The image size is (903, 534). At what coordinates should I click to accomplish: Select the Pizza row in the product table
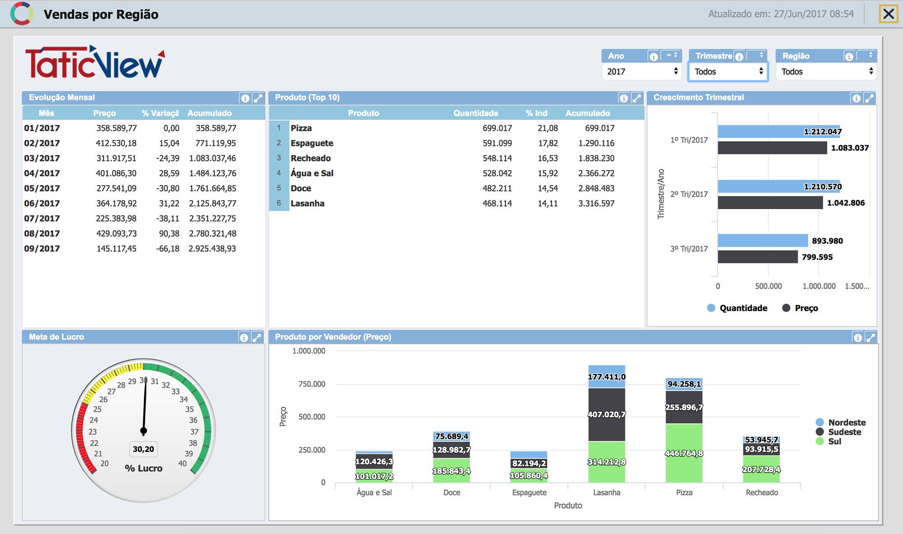[456, 128]
